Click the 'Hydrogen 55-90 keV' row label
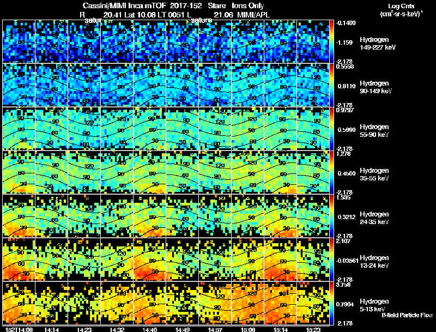 [374, 131]
